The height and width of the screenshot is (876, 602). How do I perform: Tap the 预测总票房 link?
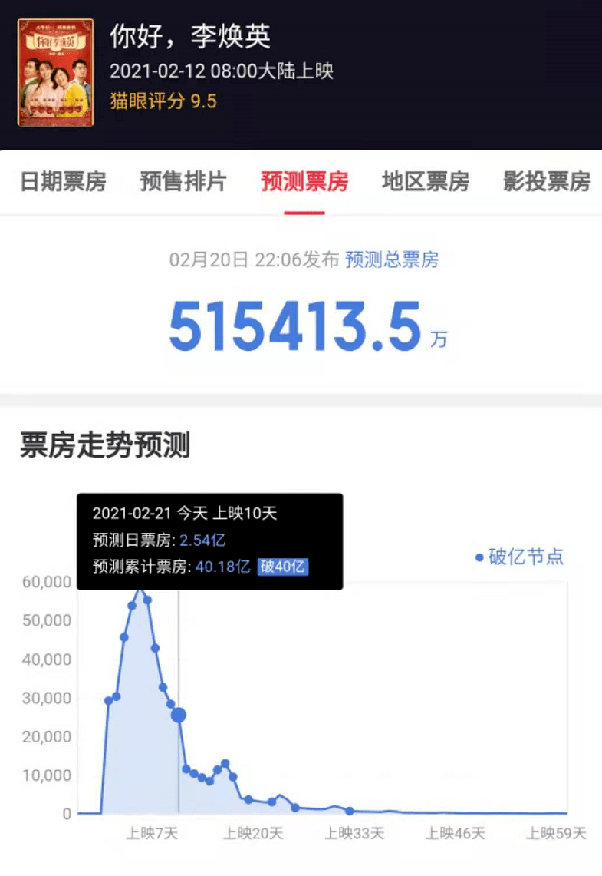click(392, 259)
